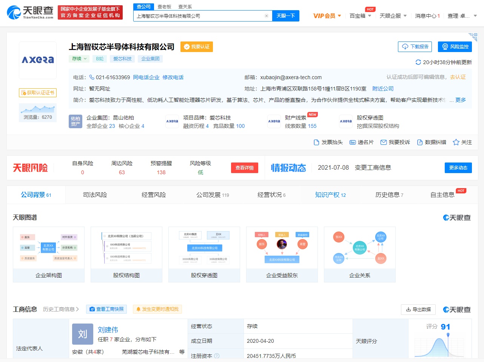484x362 pixels.
Task: Switch to 历史信息 tab
Action: (x=389, y=195)
